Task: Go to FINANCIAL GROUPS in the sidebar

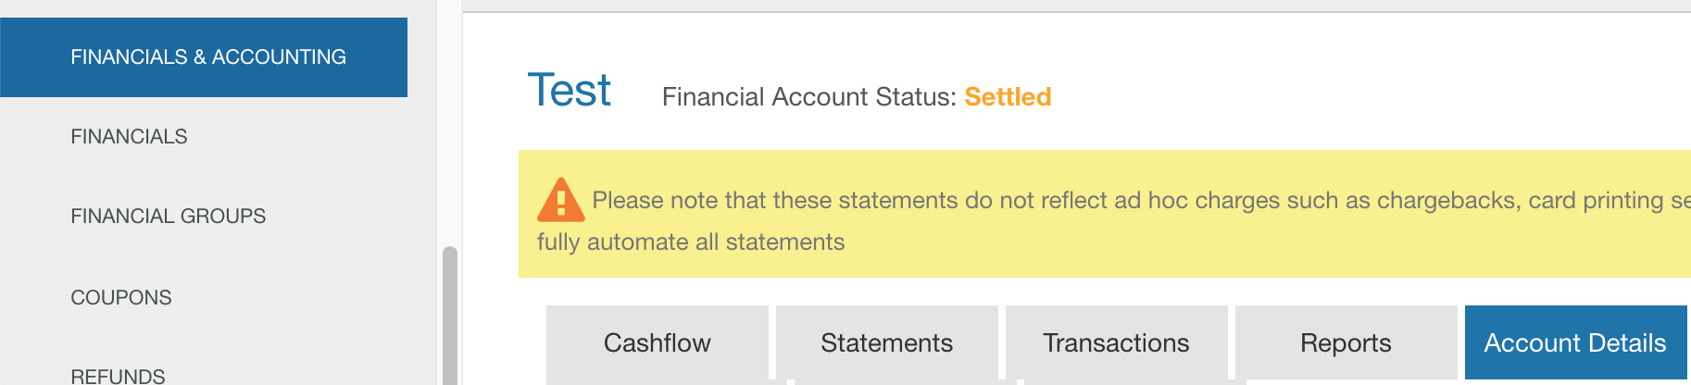Action: 168,217
